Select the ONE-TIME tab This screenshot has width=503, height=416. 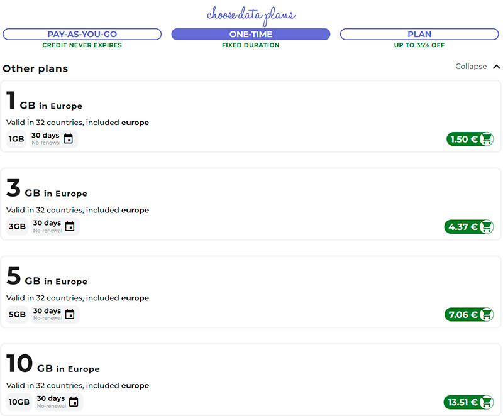(251, 34)
